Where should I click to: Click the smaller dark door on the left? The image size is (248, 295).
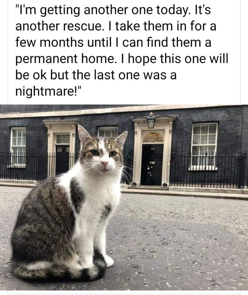(x=62, y=159)
